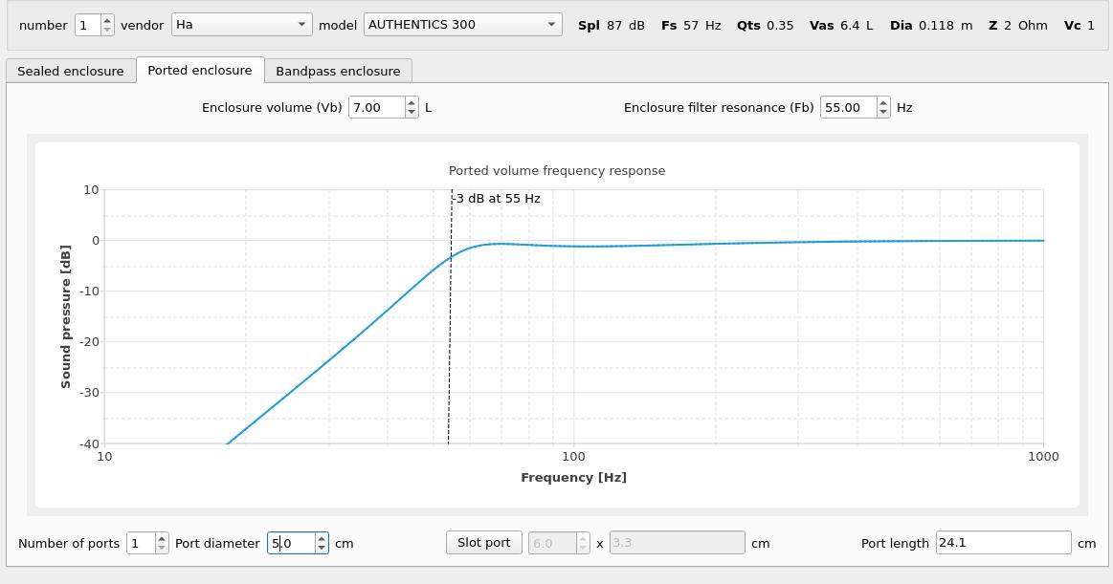The width and height of the screenshot is (1113, 584).
Task: Increase Port diameter using up arrow
Action: click(321, 538)
